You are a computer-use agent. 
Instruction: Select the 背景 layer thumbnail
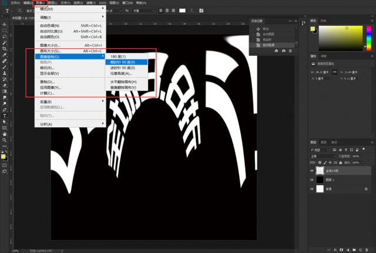tap(321, 189)
